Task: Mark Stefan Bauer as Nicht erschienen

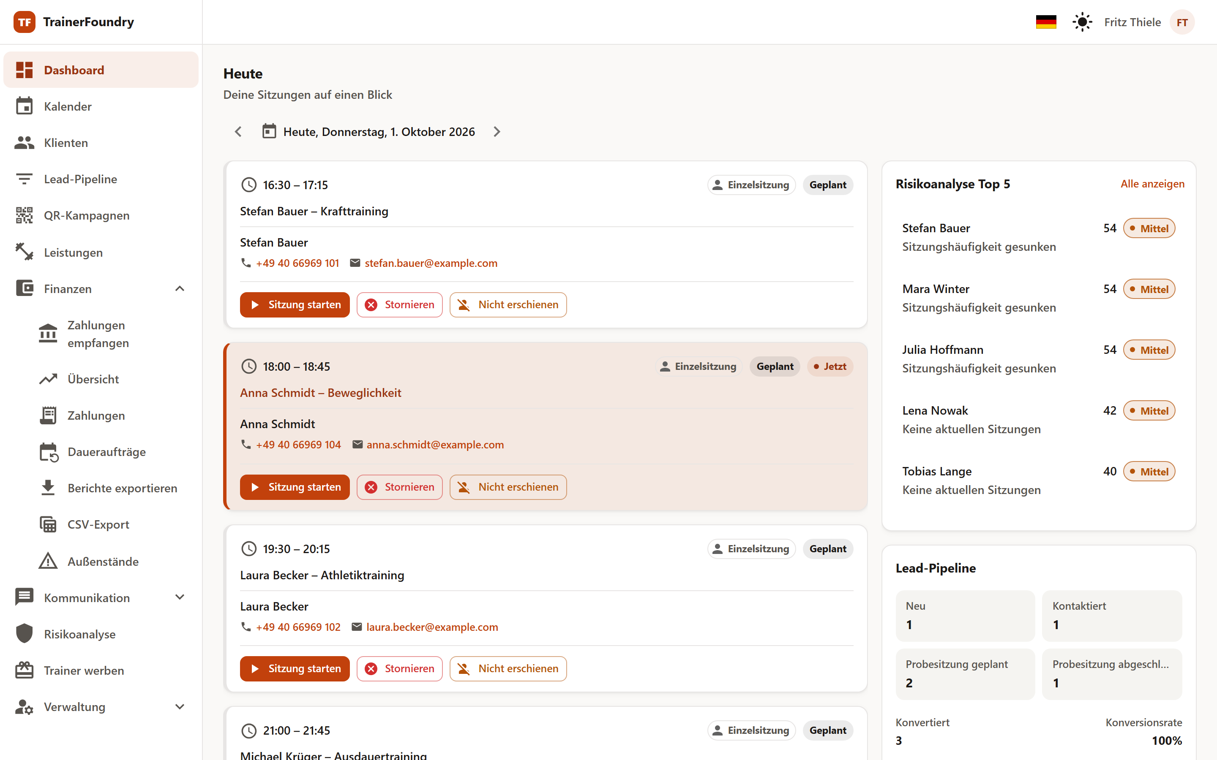Action: tap(508, 304)
